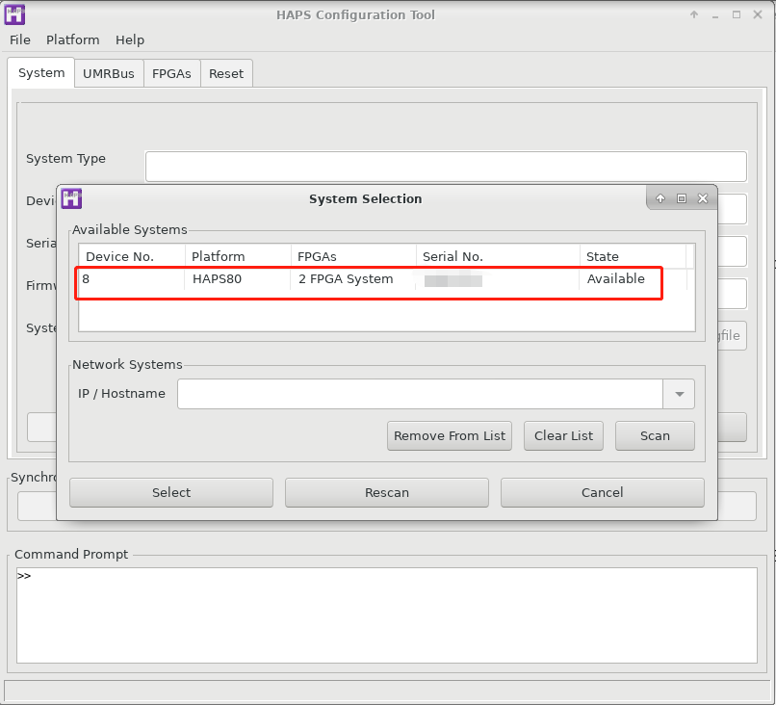Click the up-arrow icon in System Selection title bar
The image size is (776, 705).
[x=660, y=198]
